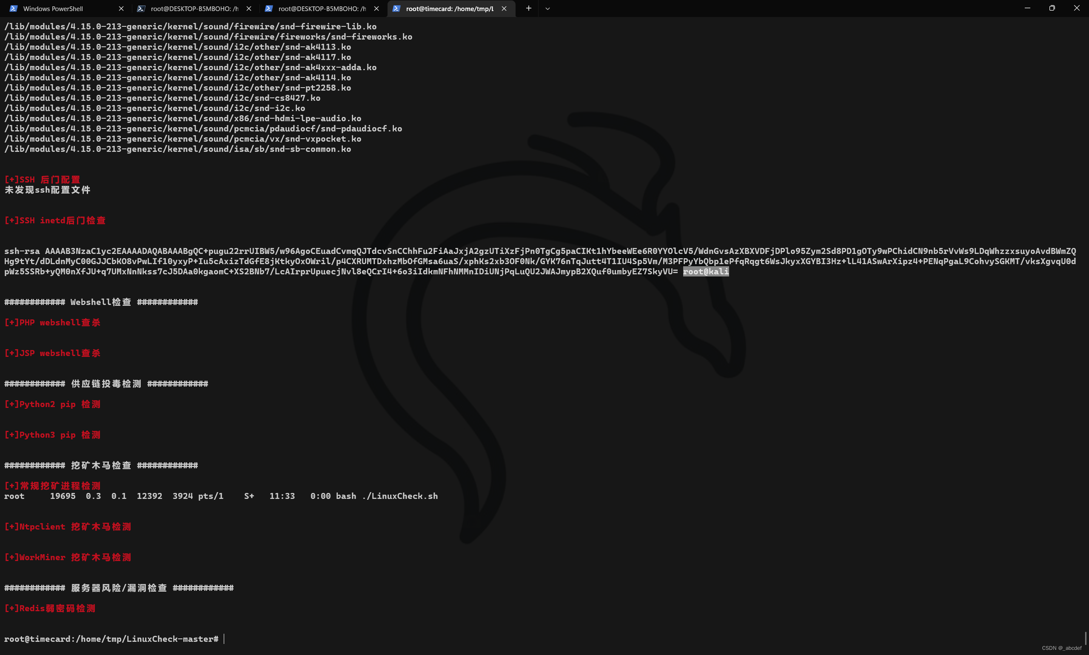
Task: Click terminal icon on root@timecard tab
Action: [x=396, y=9]
